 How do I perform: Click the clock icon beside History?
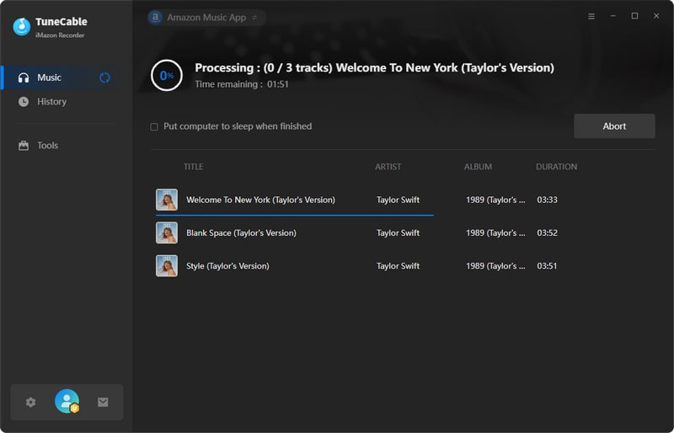pos(24,102)
